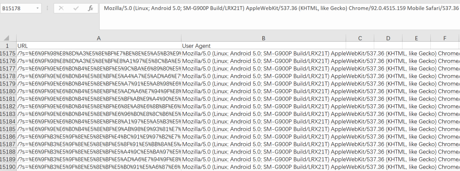
Task: Select User Agent cell in row 15178
Action: [263, 76]
